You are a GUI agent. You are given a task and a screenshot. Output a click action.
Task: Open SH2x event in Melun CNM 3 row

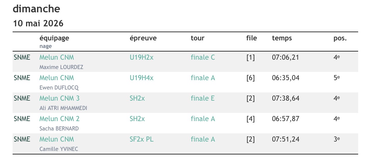click(x=137, y=98)
